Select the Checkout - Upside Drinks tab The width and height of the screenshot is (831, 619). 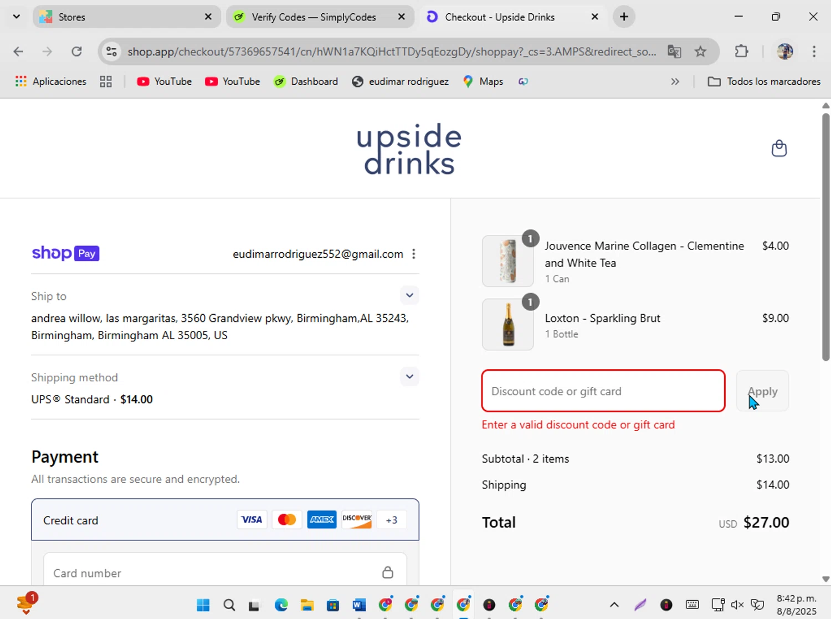pyautogui.click(x=514, y=17)
